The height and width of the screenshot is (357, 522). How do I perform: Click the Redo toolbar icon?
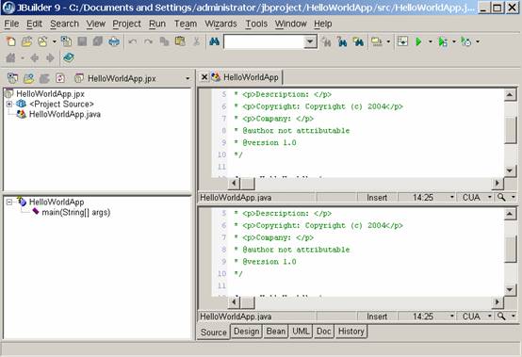148,41
